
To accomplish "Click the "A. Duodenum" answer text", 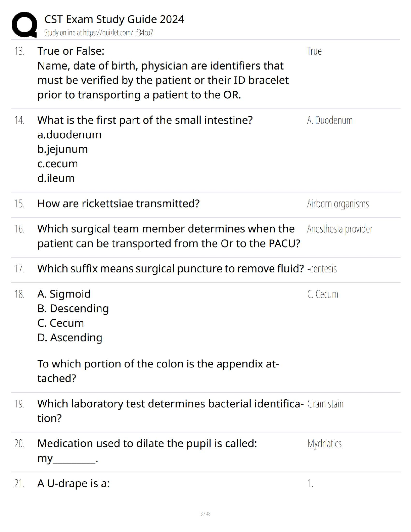I will point(329,120).
